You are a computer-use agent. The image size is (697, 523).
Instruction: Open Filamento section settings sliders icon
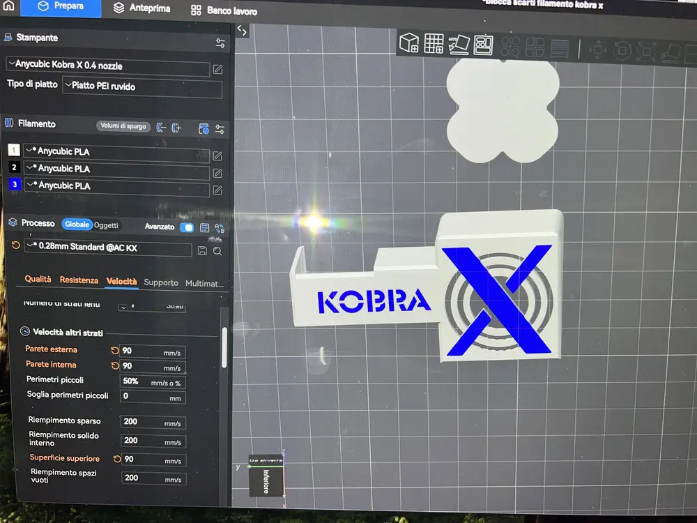(x=220, y=130)
